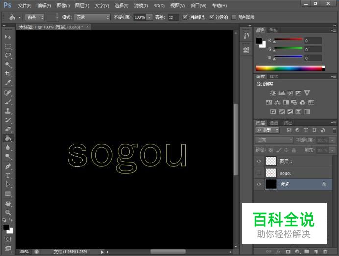Select the Path Selection tool
339x256 pixels.
click(x=8, y=184)
